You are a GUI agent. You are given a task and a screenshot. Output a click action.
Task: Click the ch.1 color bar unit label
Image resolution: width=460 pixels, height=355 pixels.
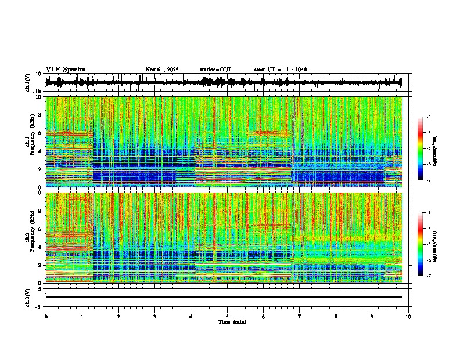(435, 151)
